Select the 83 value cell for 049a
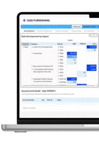Viewport: 99px width, 143px height. coord(92,50)
